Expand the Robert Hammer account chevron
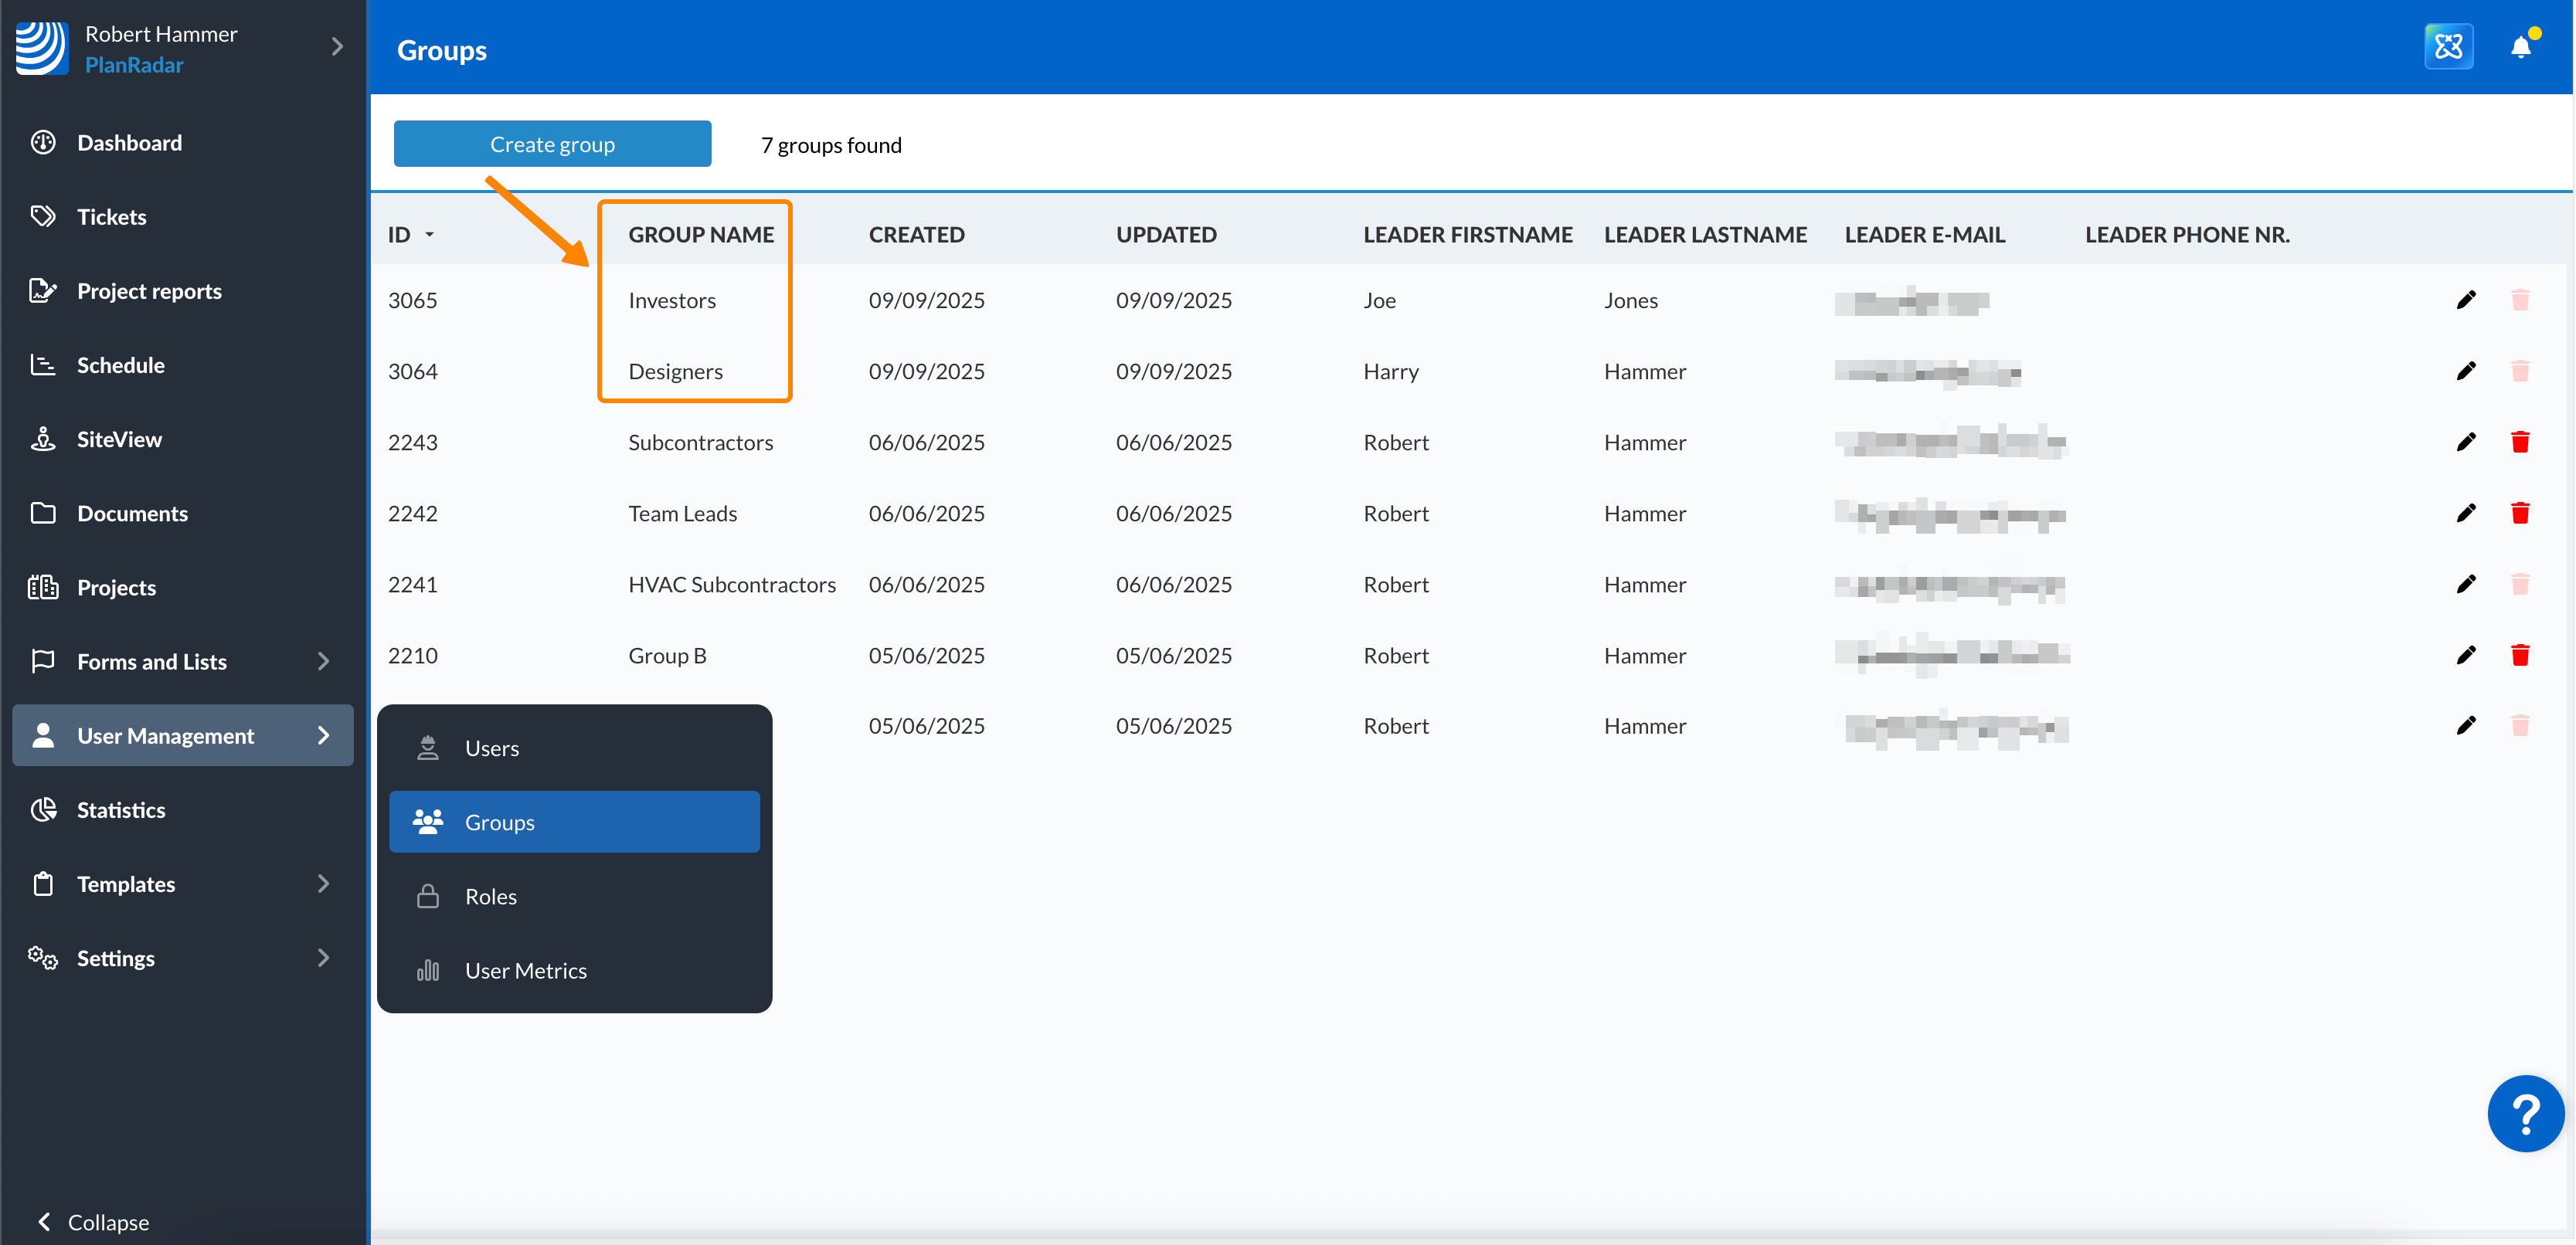Viewport: 2576px width, 1245px height. pyautogui.click(x=337, y=47)
